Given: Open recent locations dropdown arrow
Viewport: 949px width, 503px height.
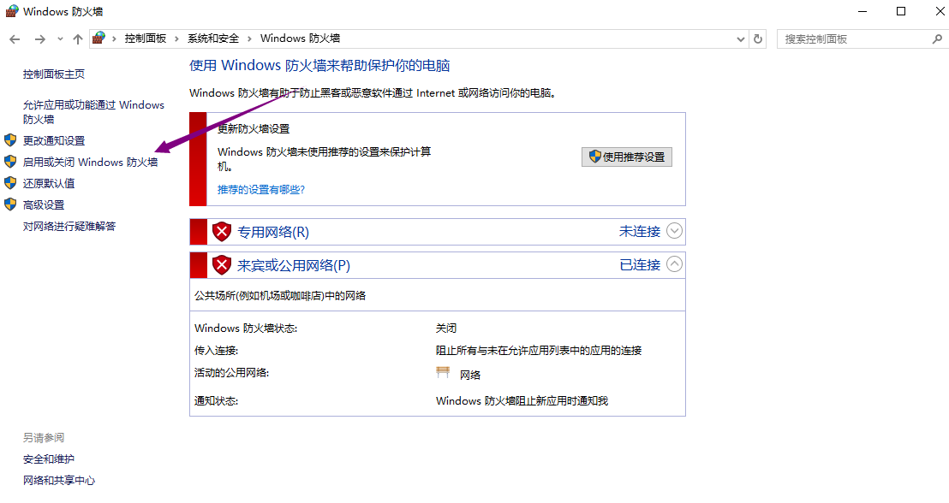Looking at the screenshot, I should point(60,39).
